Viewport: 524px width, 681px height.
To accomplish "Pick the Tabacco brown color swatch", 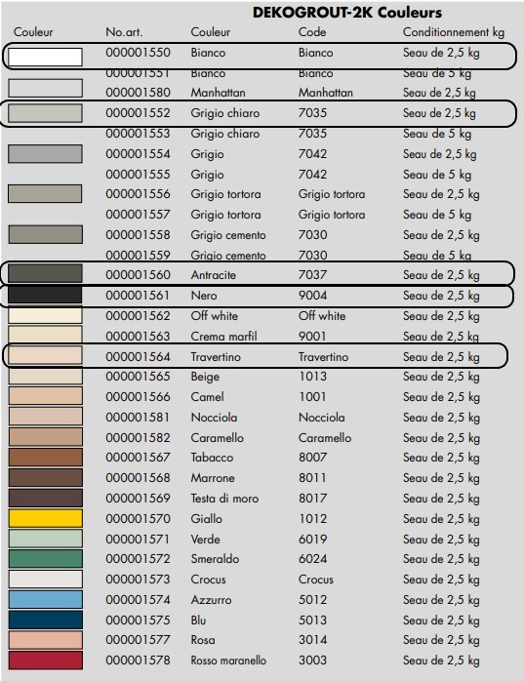I will (46, 458).
